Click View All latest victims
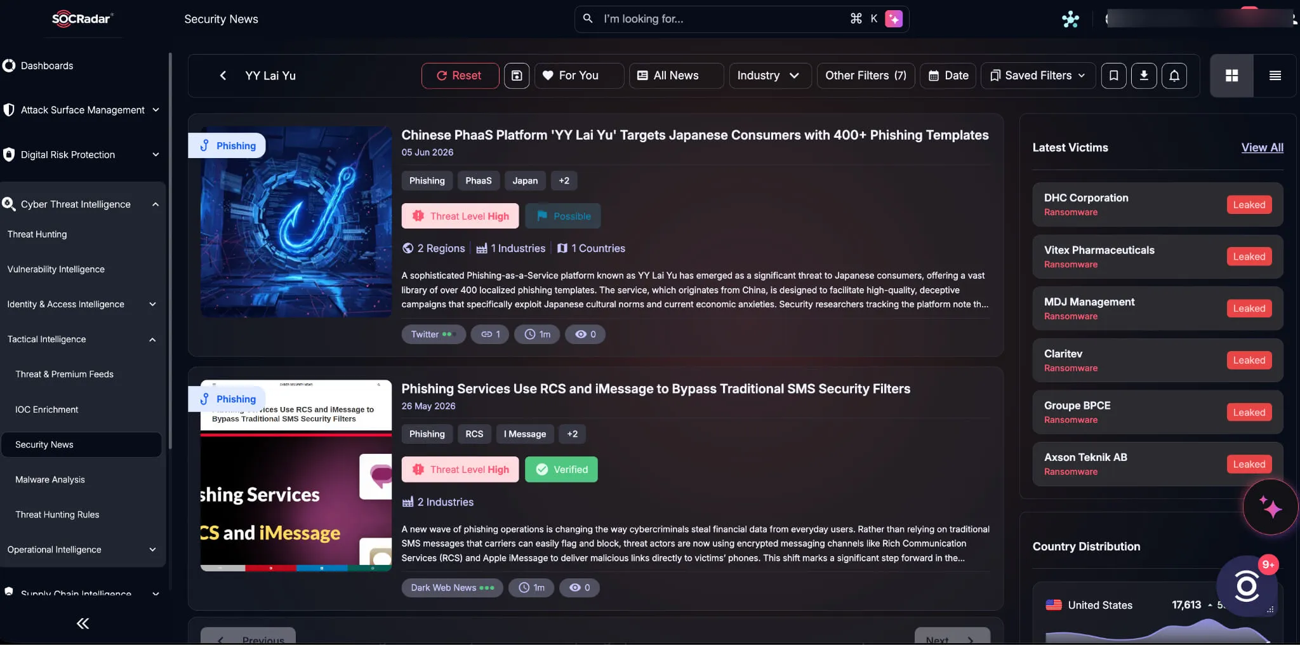 1262,147
